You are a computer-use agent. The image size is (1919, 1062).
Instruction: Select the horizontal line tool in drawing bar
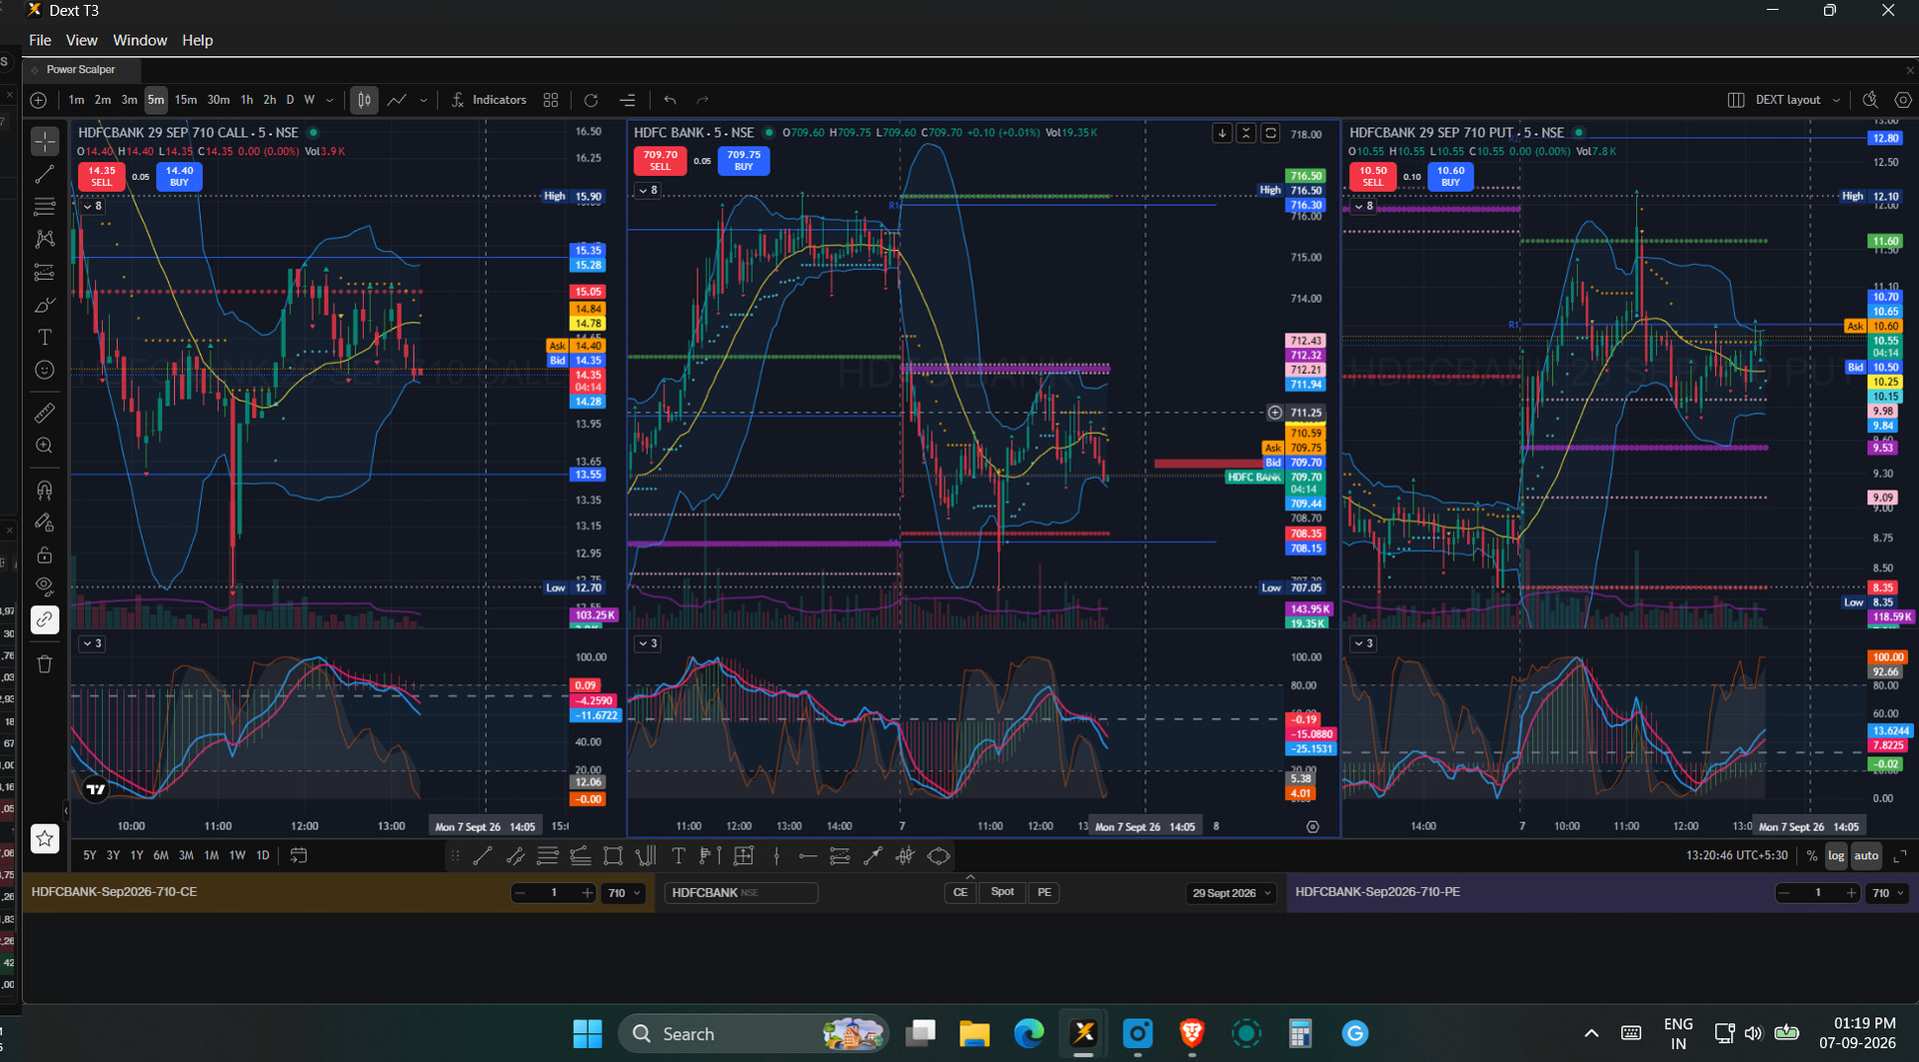[x=808, y=856]
